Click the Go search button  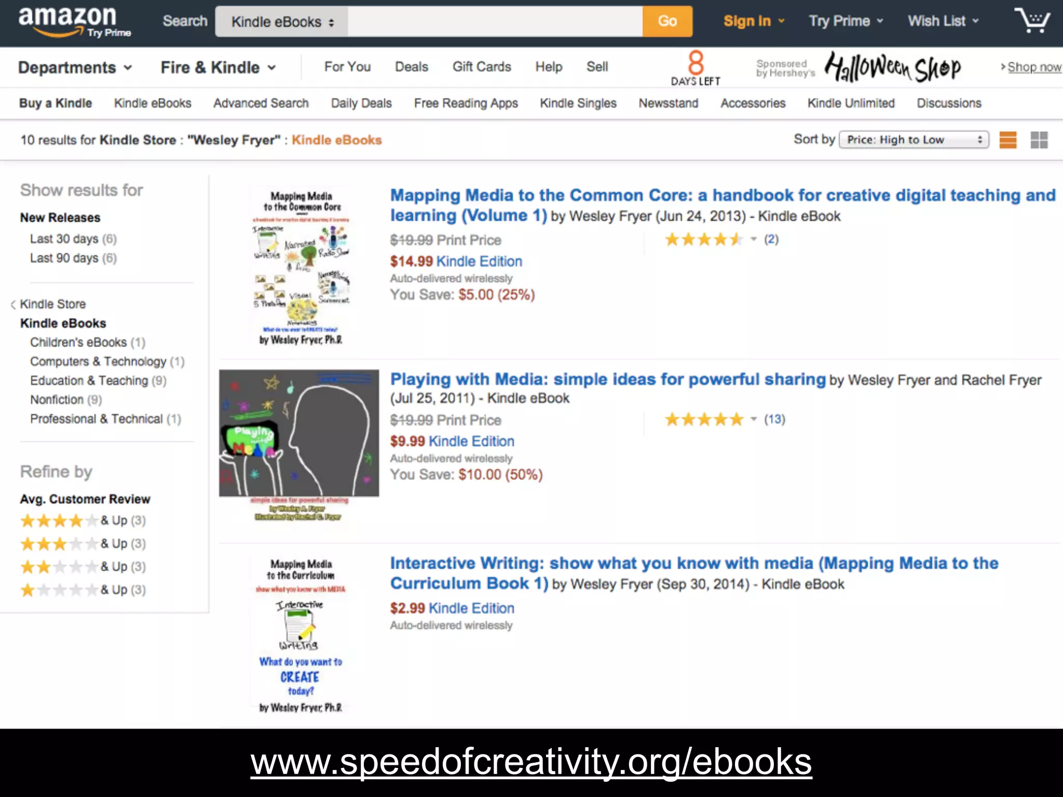pos(667,21)
